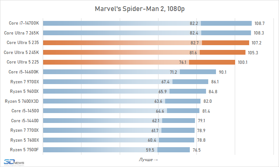Select the Core Ultra 5 245K label
Screen dimensions: 279x167
coord(21,52)
